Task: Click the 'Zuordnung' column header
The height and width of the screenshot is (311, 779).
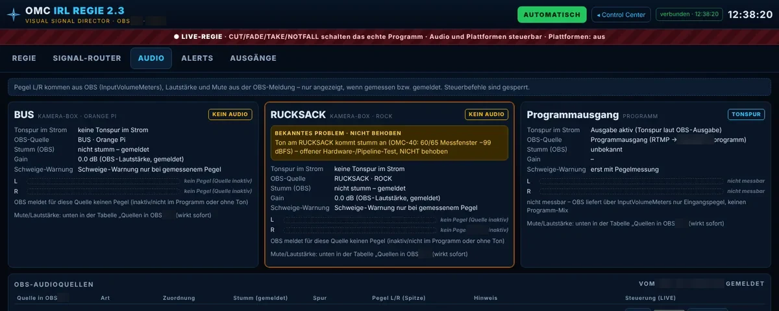Action: [179, 298]
